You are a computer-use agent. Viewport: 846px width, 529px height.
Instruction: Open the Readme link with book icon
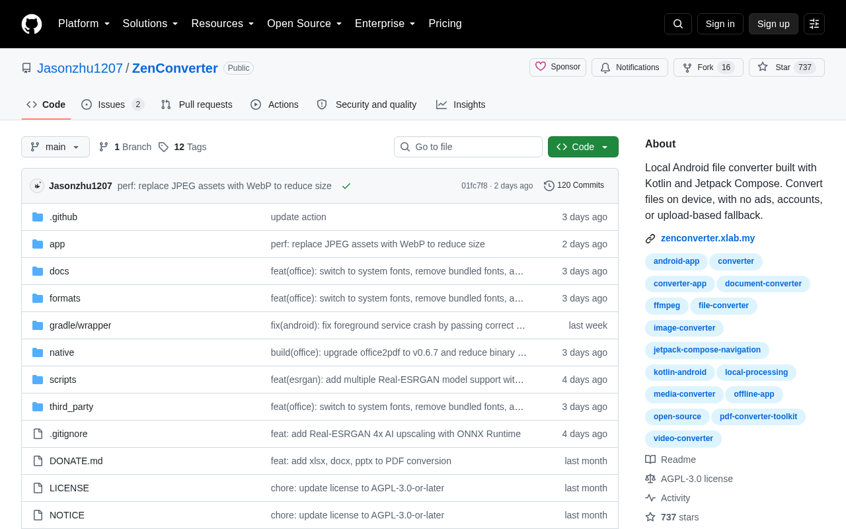point(671,460)
